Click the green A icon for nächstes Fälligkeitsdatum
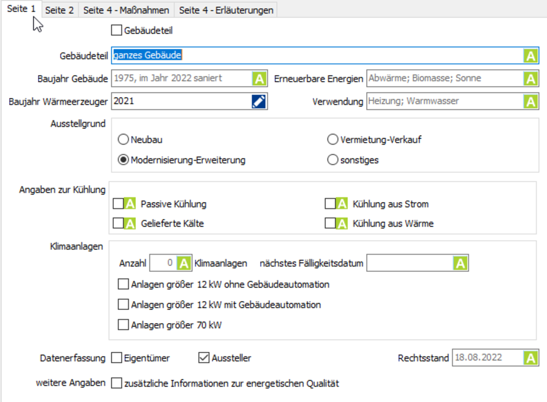This screenshot has width=547, height=402. point(459,263)
